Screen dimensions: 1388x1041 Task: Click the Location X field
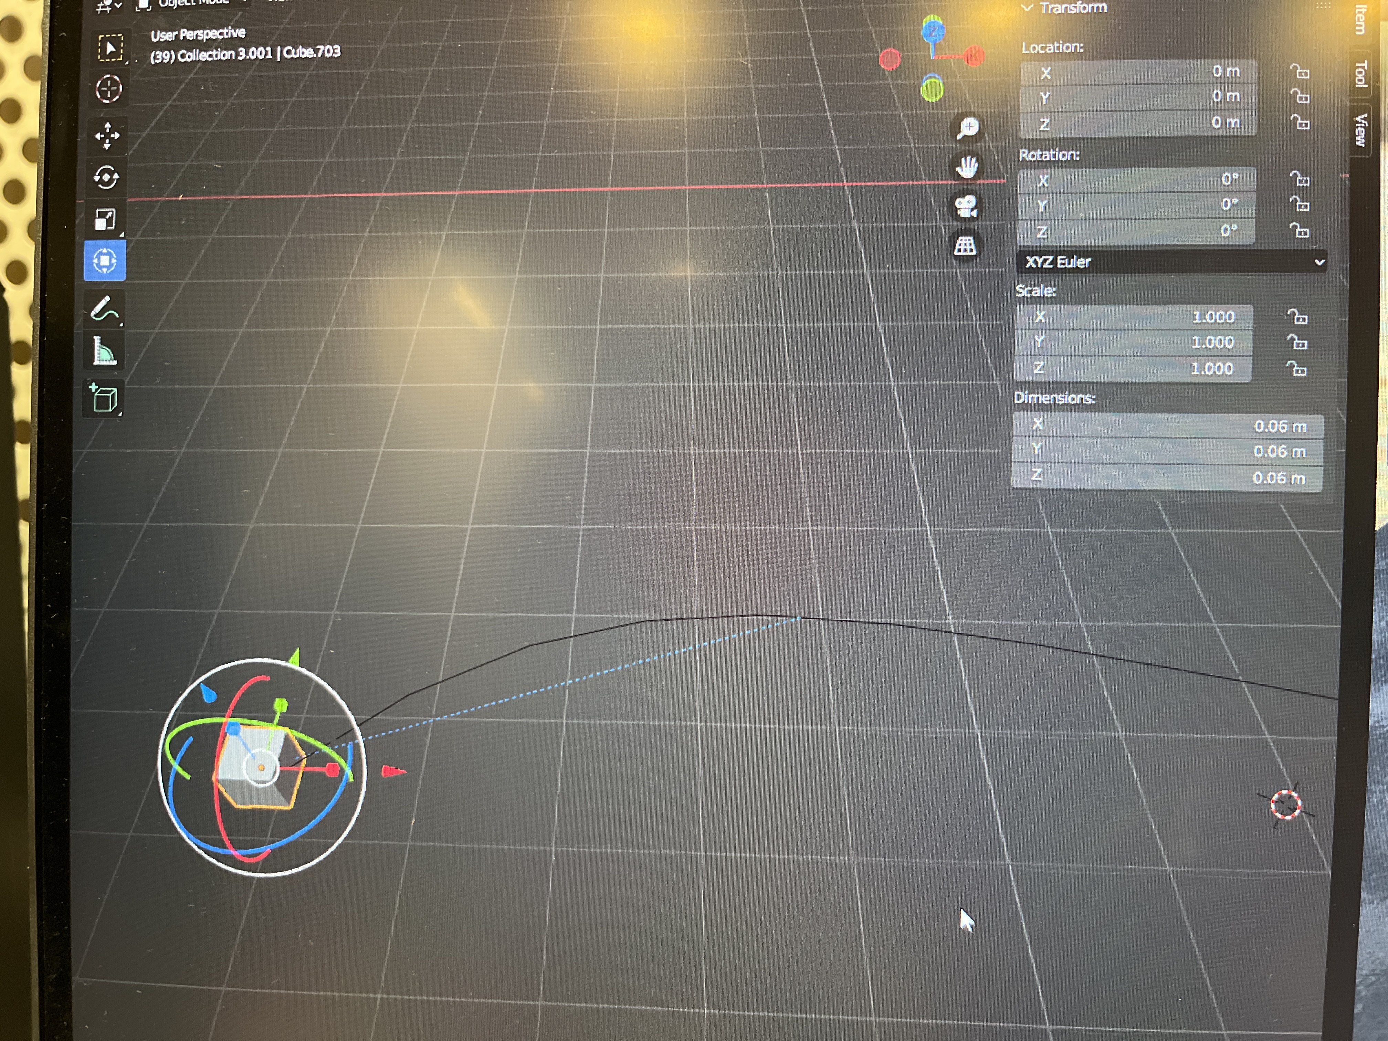coord(1138,72)
